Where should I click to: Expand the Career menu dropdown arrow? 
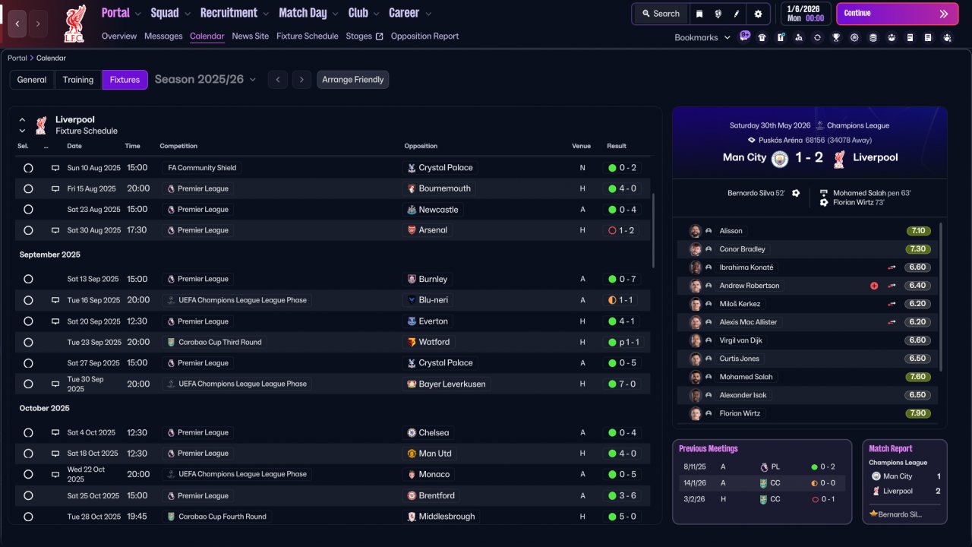click(428, 14)
